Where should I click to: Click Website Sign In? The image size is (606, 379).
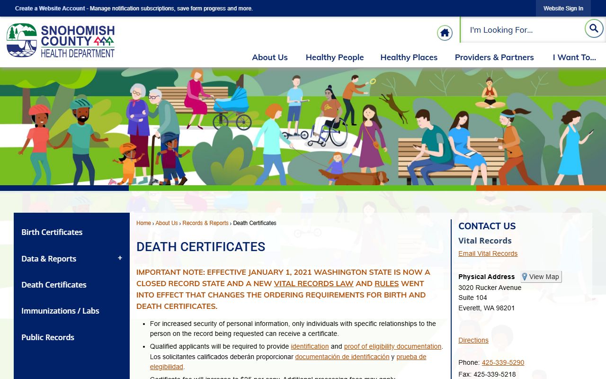[x=563, y=9]
